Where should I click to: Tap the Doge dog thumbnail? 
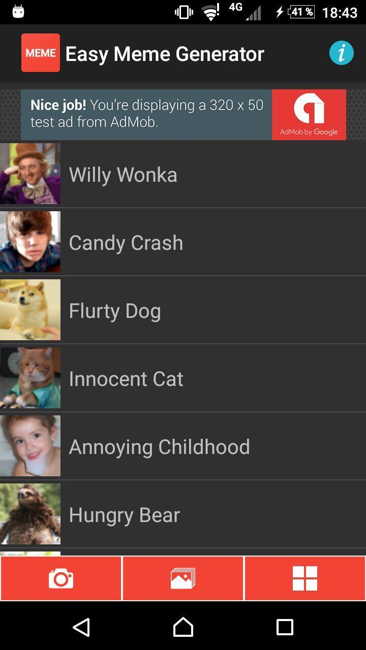click(30, 310)
